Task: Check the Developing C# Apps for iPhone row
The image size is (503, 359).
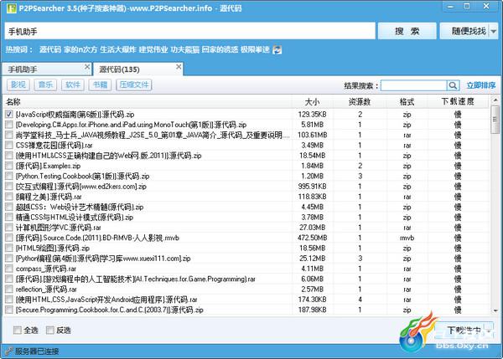Action: coord(9,125)
